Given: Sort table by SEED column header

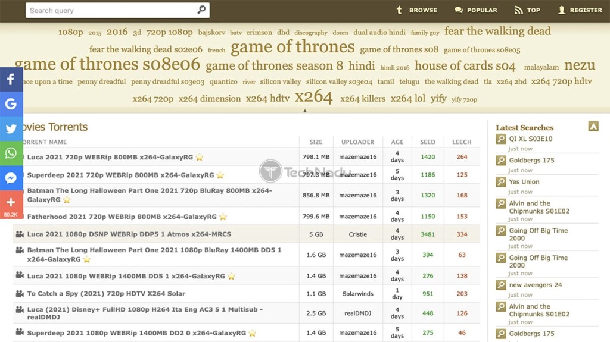Looking at the screenshot, I should tap(428, 142).
